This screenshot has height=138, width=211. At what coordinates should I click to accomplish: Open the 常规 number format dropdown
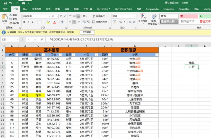[135, 16]
